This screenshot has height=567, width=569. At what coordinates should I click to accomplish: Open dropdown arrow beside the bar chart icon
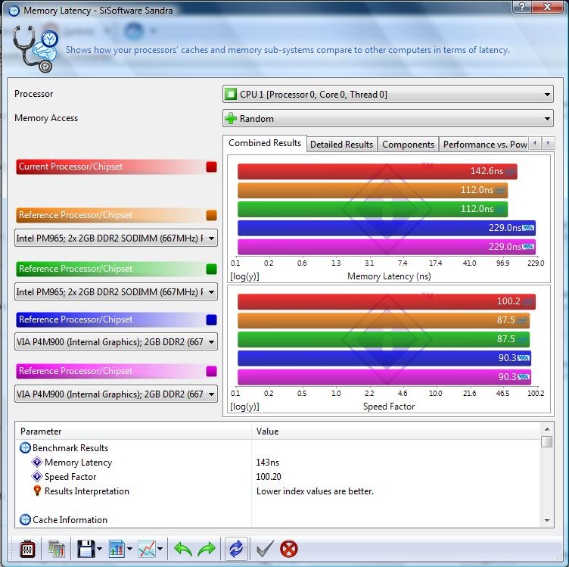click(129, 550)
